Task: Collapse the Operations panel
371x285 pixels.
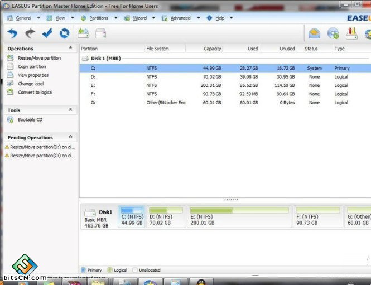Action: coord(70,48)
